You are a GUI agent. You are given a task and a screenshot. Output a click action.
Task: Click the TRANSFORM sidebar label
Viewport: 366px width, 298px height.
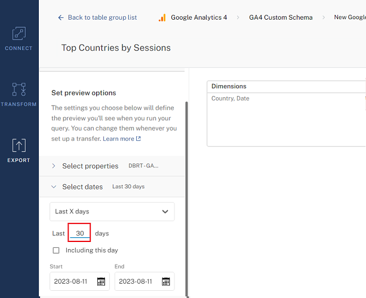[x=19, y=104]
